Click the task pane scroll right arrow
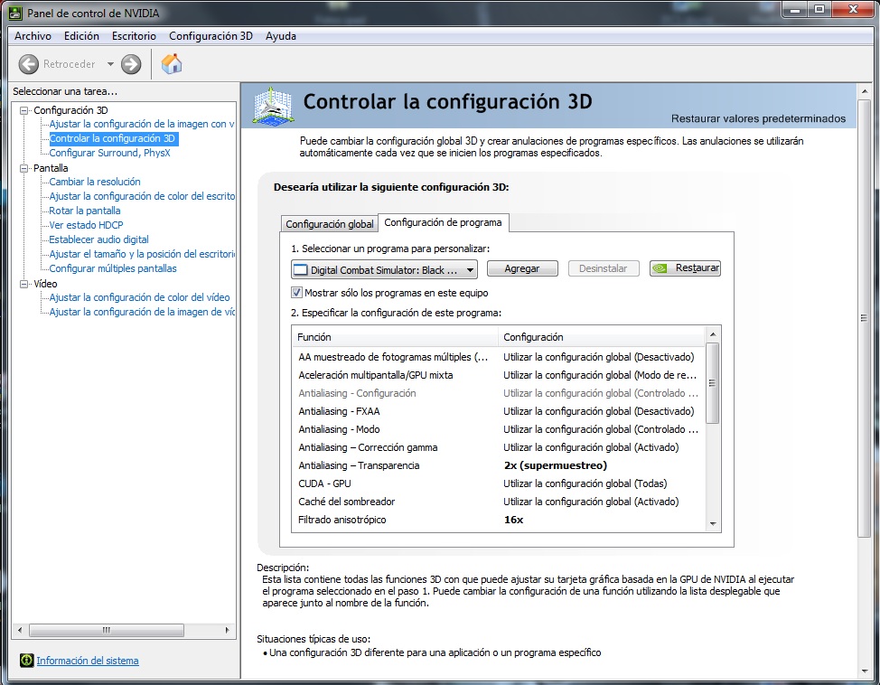The width and height of the screenshot is (880, 685). 228,630
